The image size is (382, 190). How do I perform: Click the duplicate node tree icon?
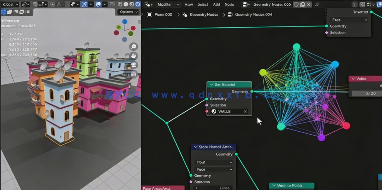[302, 4]
